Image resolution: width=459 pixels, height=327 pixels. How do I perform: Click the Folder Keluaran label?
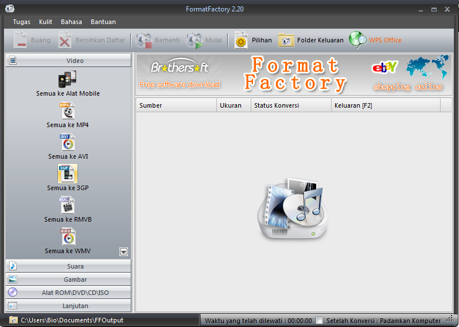[320, 40]
